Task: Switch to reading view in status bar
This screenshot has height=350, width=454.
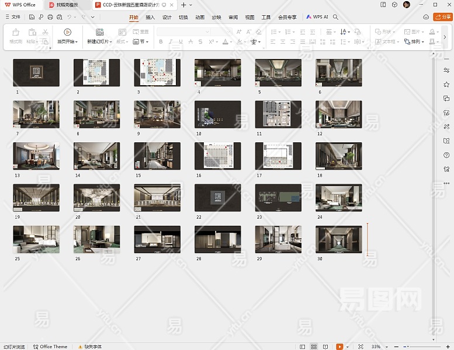Action: click(325, 346)
